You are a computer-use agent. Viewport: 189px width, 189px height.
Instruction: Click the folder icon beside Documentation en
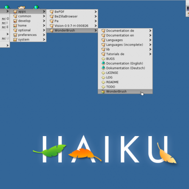(103, 36)
